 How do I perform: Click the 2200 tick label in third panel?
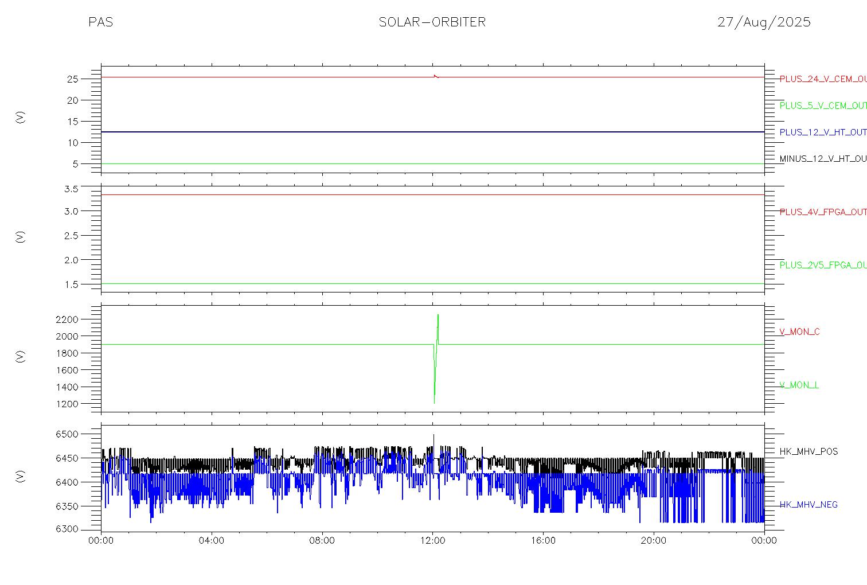pyautogui.click(x=67, y=319)
